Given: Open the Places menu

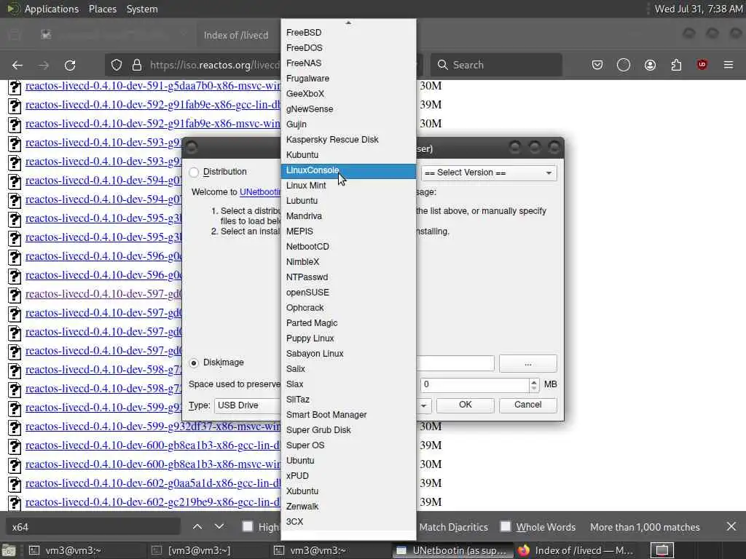Looking at the screenshot, I should (102, 9).
